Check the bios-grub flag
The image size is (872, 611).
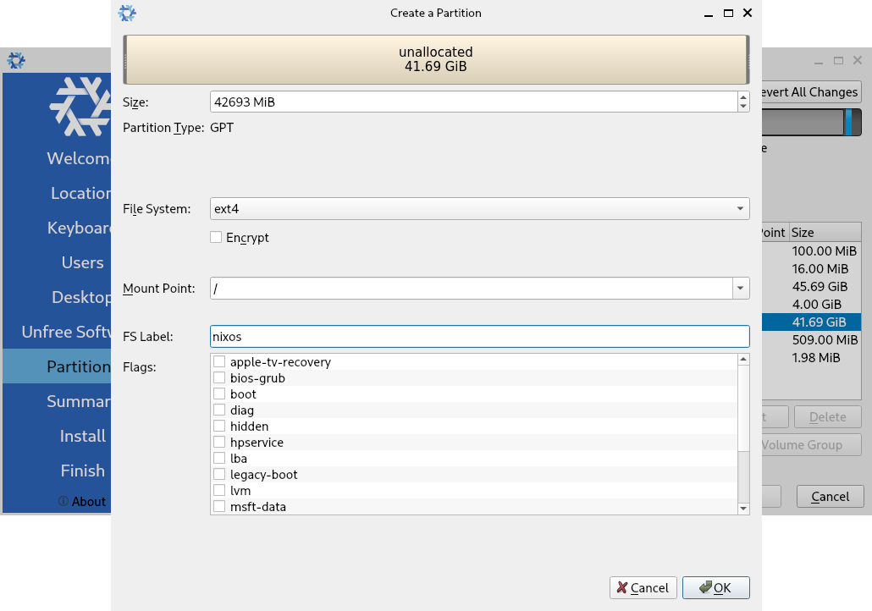pos(219,378)
